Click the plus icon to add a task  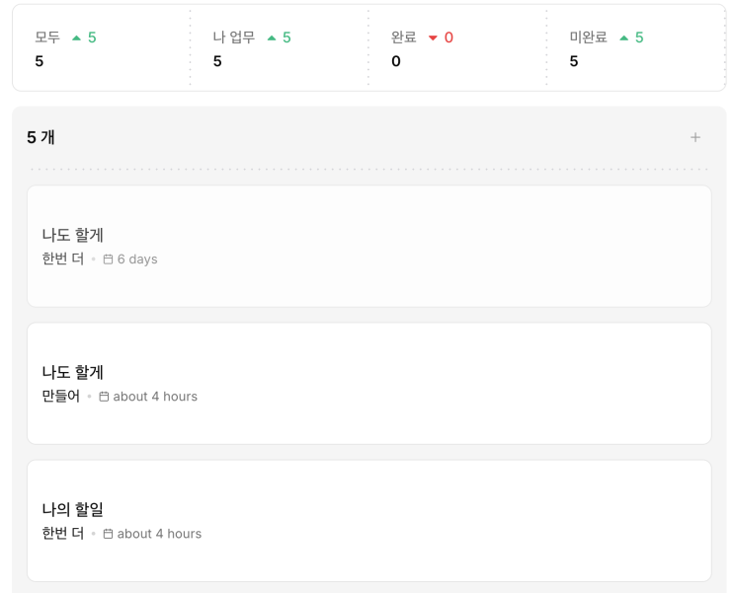tap(695, 137)
